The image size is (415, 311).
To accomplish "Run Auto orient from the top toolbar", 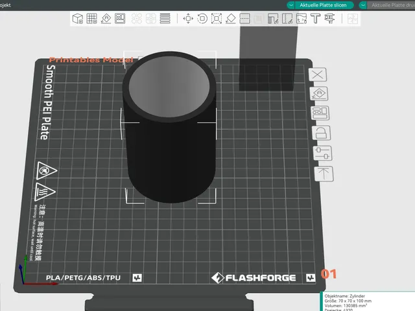I will [106, 19].
